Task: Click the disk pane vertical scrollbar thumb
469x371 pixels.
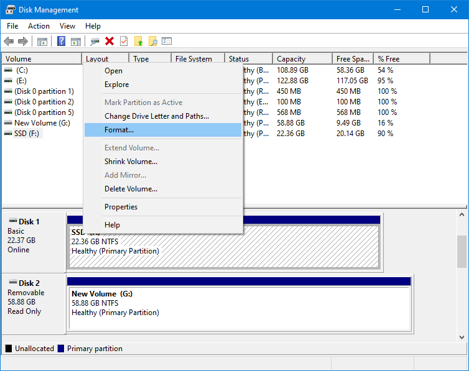Action: (462, 251)
